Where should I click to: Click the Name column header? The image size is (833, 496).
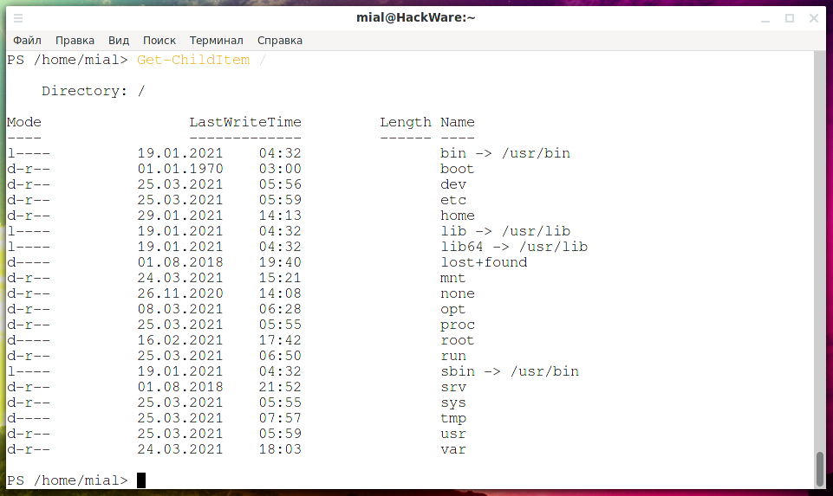click(x=458, y=123)
